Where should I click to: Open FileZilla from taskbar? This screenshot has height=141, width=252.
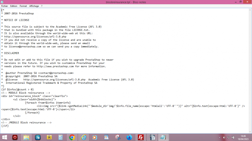point(141,137)
